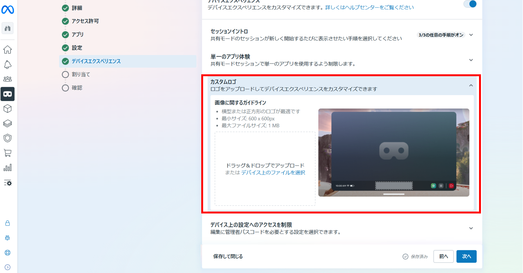523x273 pixels.
Task: Click the 前へ button
Action: click(444, 257)
